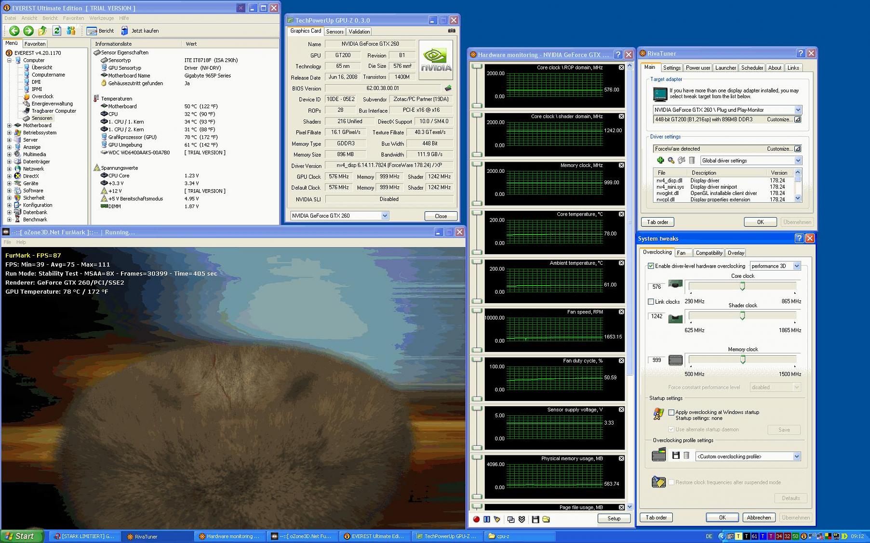Save the overclocking profile with the floppy icon
Viewport: 870px width, 543px height.
coord(676,455)
